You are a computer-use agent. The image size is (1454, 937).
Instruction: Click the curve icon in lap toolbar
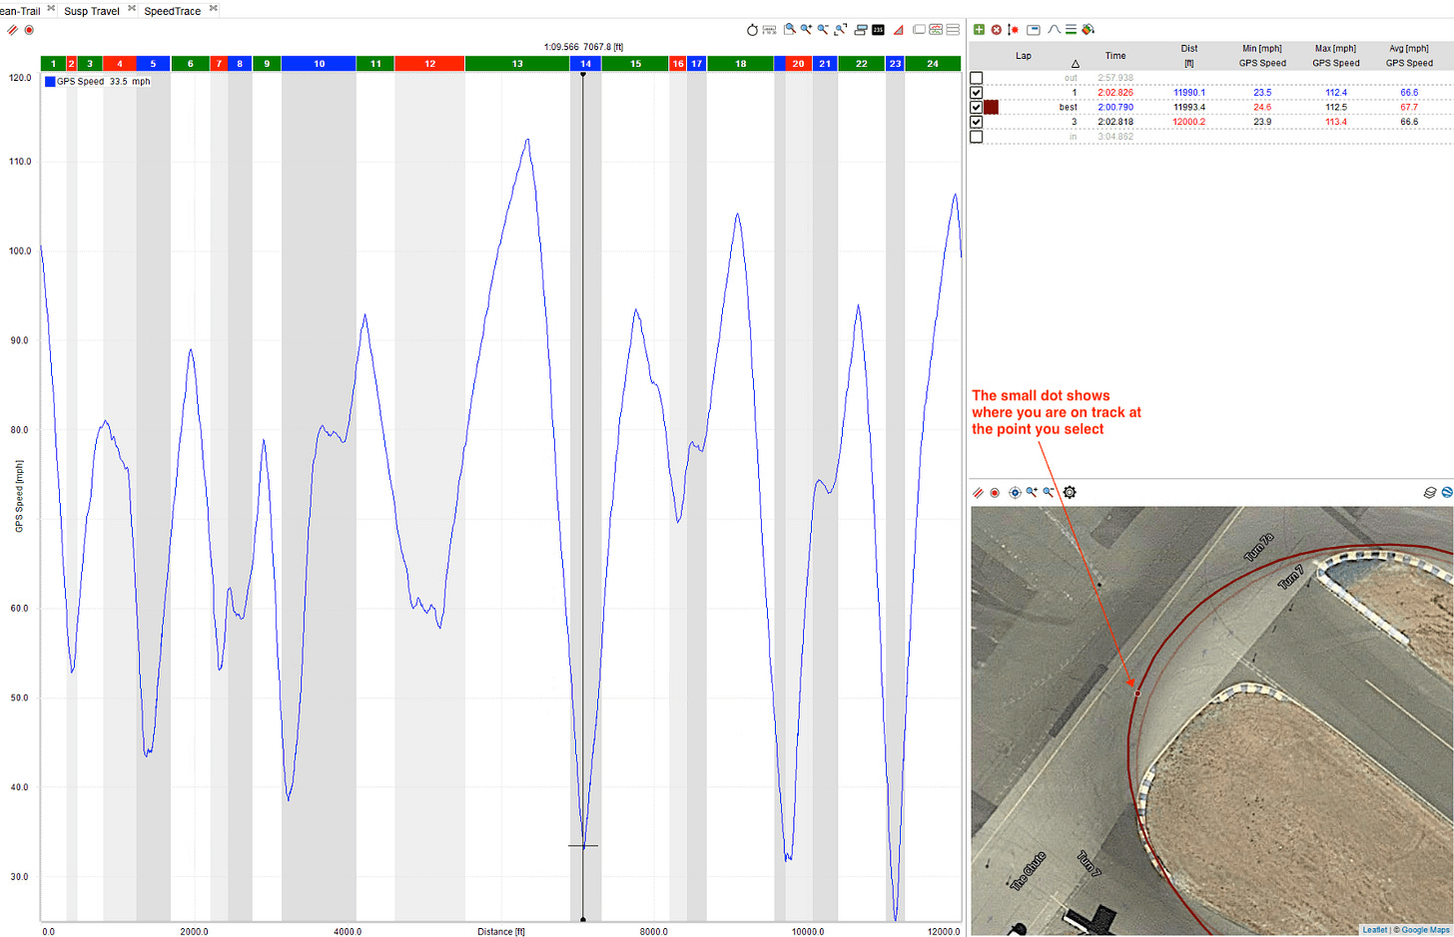pyautogui.click(x=1055, y=30)
